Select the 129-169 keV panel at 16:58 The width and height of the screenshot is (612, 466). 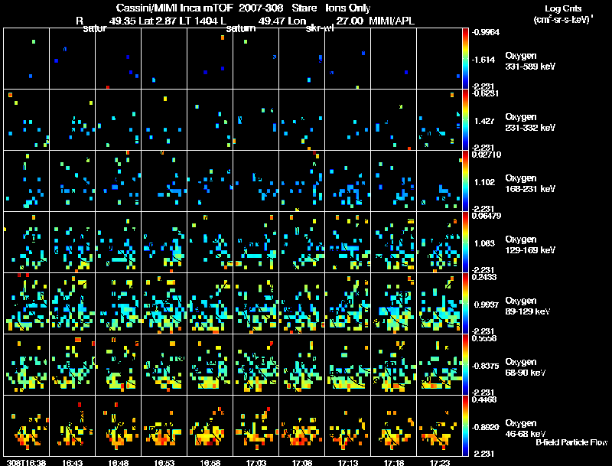[x=210, y=242]
